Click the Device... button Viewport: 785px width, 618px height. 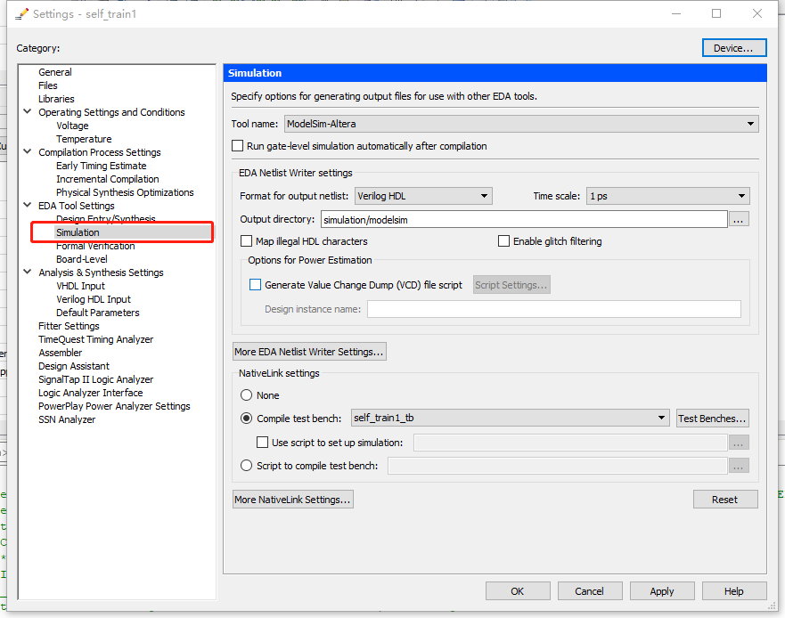pyautogui.click(x=734, y=48)
